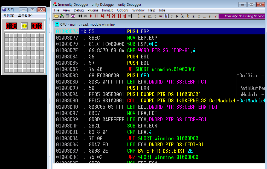The height and width of the screenshot is (169, 267).
Task: Click top-left cell of Minesweeper grid
Action: pyautogui.click(x=7, y=35)
